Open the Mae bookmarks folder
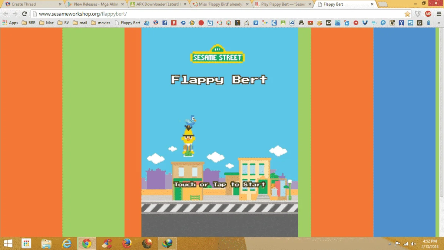The width and height of the screenshot is (444, 250). tap(46, 23)
